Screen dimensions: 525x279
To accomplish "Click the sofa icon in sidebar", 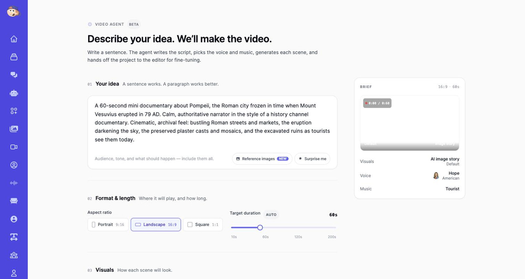I will [14, 201].
